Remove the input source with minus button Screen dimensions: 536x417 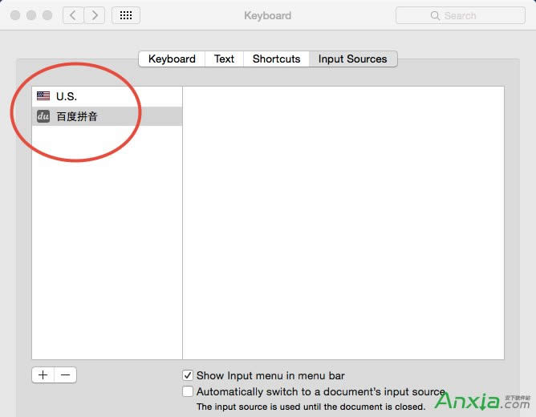point(66,374)
